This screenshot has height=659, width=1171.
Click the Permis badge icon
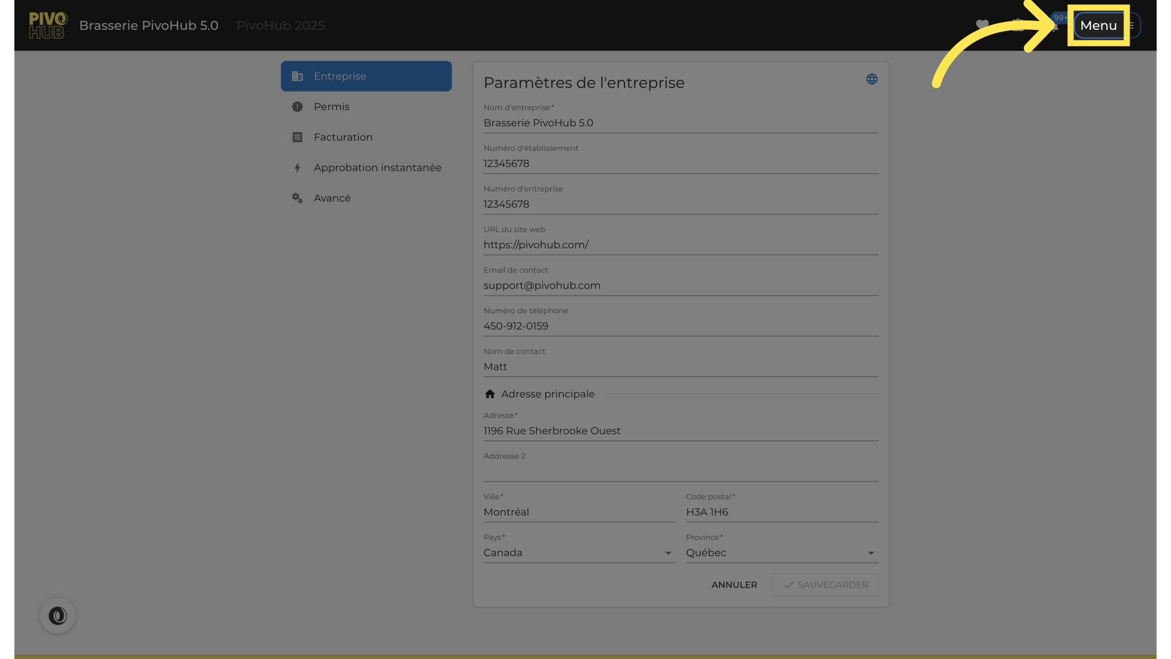pos(297,107)
